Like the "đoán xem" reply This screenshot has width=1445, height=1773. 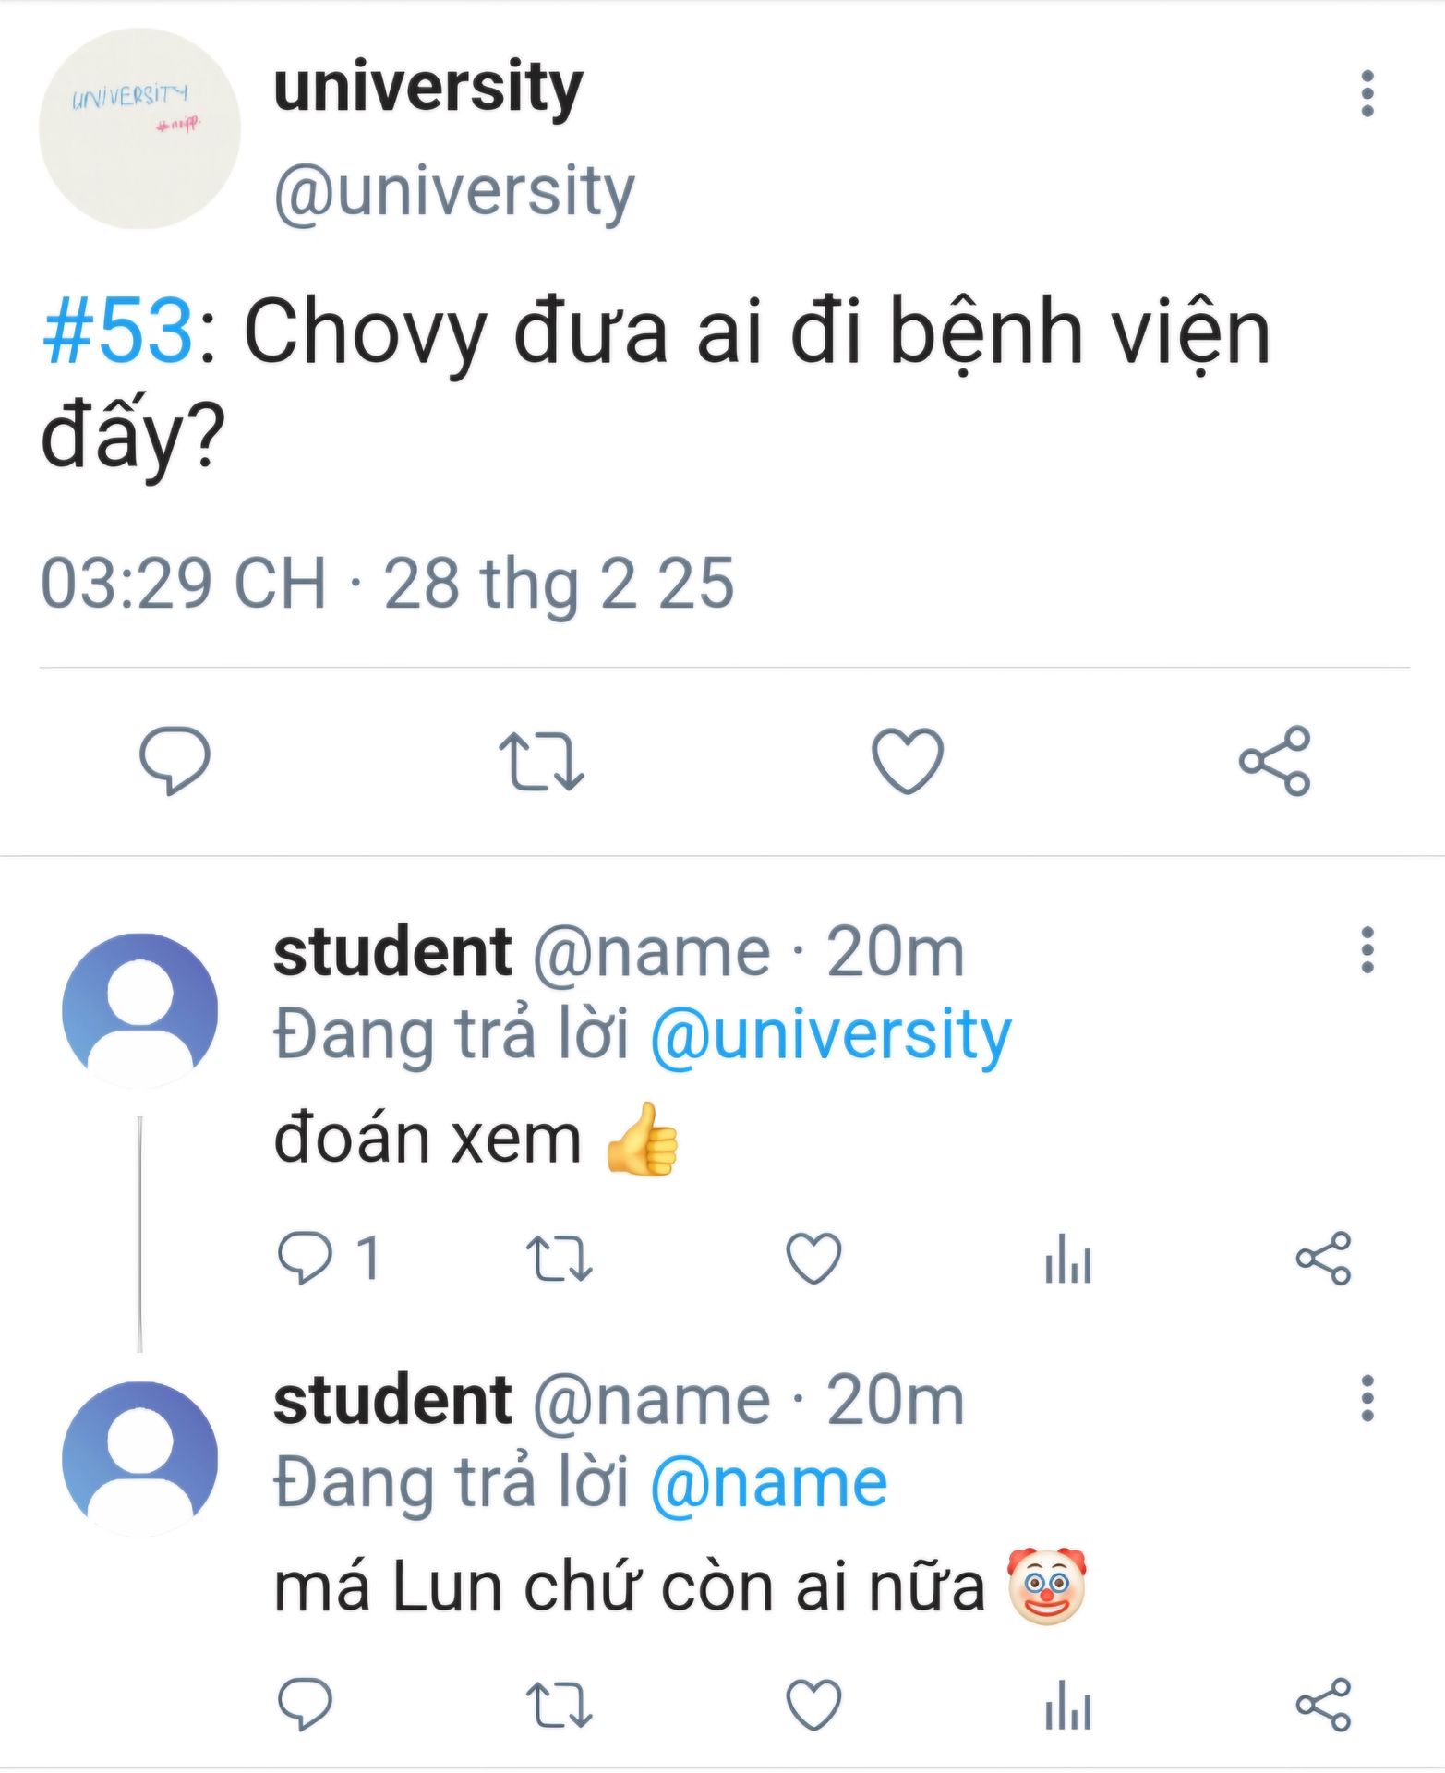coord(813,1259)
